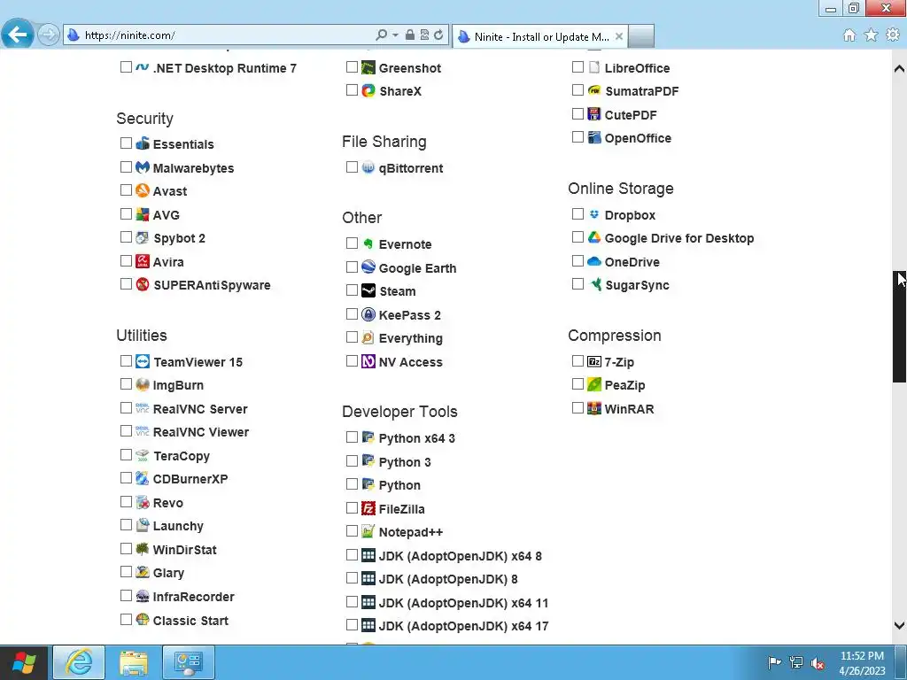
Task: Tick the SugarSync checkbox
Action: pos(578,284)
